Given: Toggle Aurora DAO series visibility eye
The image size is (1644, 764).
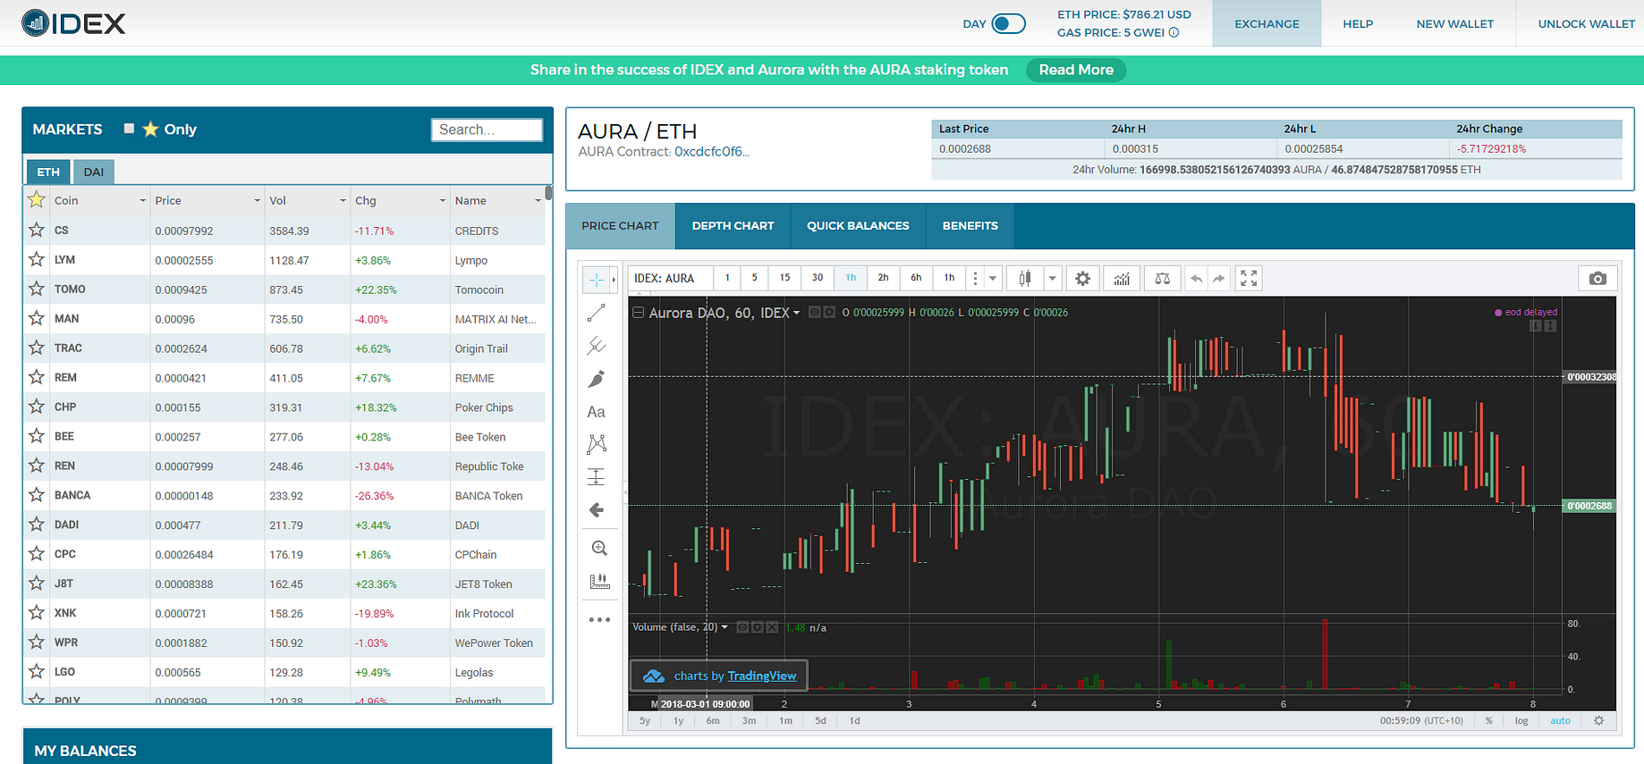Looking at the screenshot, I should coord(815,313).
